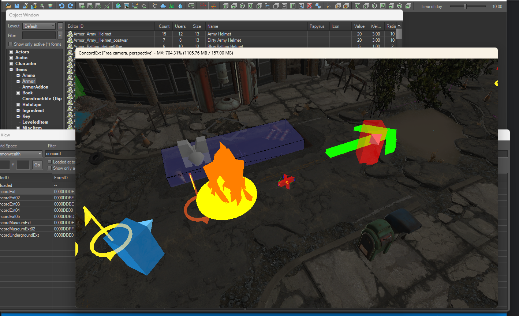Sort by Editor ID column header
This screenshot has height=316, width=519.
[x=110, y=26]
